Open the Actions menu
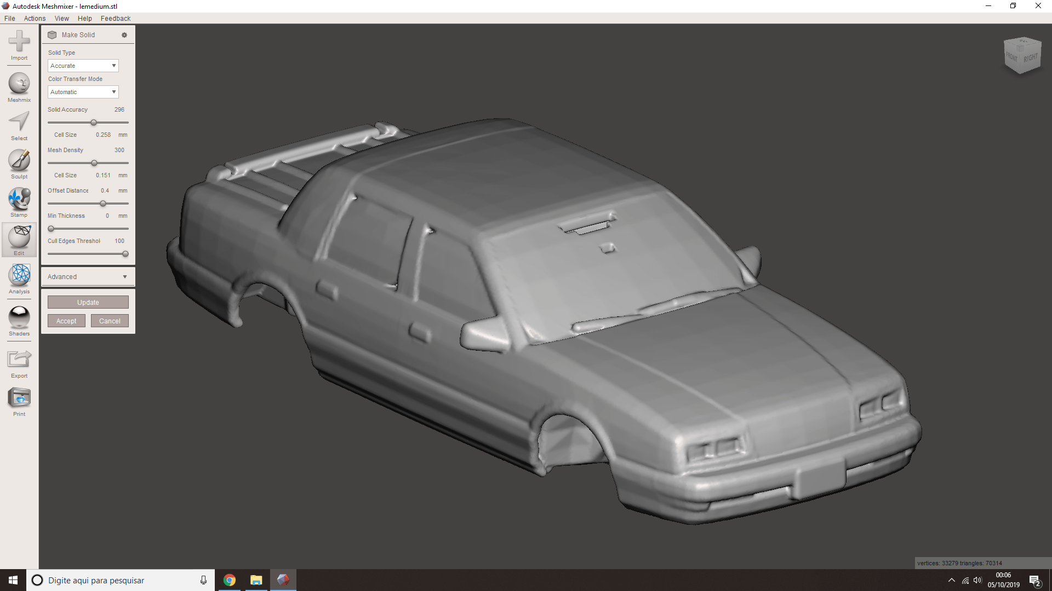 [x=35, y=18]
